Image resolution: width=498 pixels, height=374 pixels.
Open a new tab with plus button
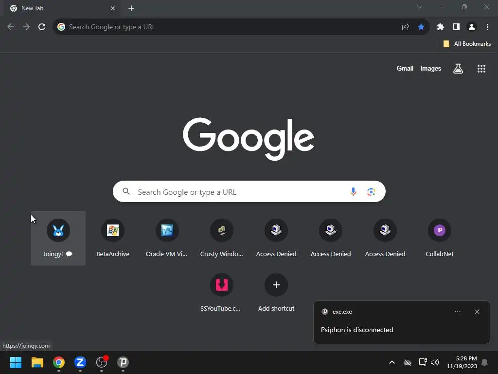[x=131, y=8]
